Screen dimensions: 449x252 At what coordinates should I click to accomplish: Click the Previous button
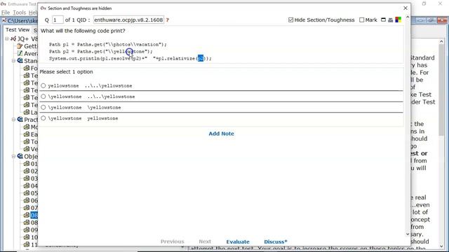point(173,241)
